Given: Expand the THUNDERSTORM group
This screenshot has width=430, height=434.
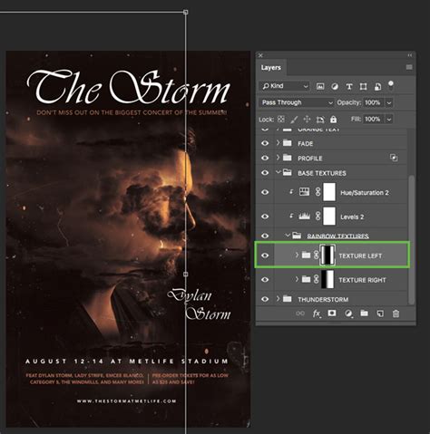Looking at the screenshot, I should (x=278, y=298).
